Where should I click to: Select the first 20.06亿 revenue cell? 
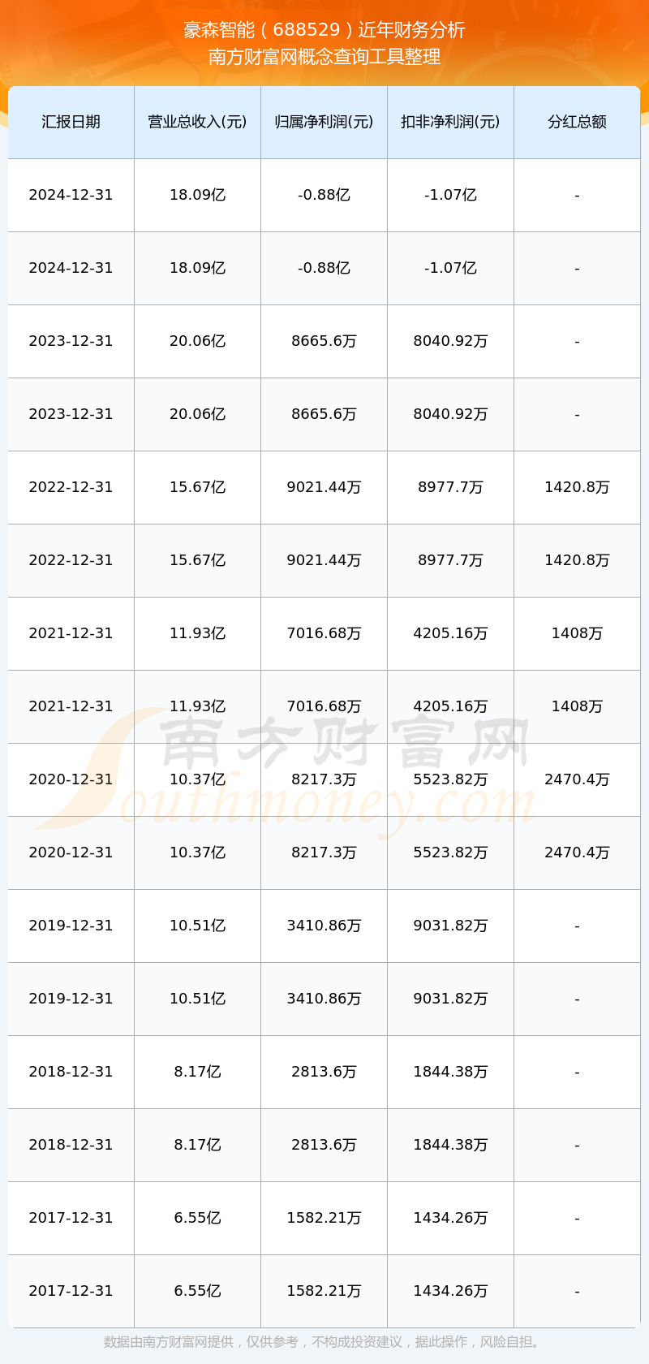[197, 341]
